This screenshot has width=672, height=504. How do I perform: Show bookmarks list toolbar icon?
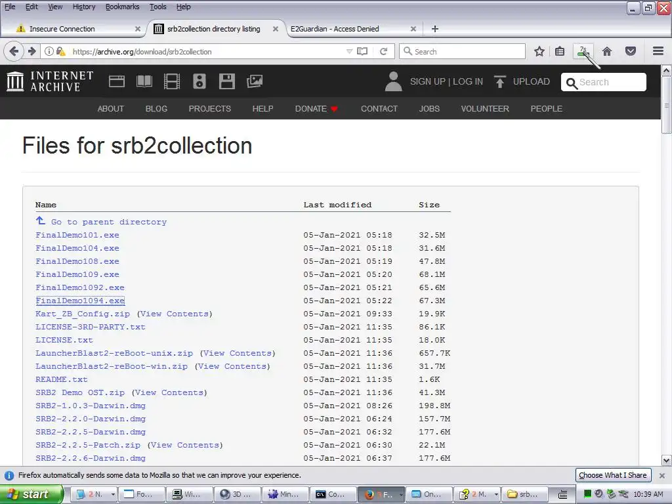pos(560,51)
